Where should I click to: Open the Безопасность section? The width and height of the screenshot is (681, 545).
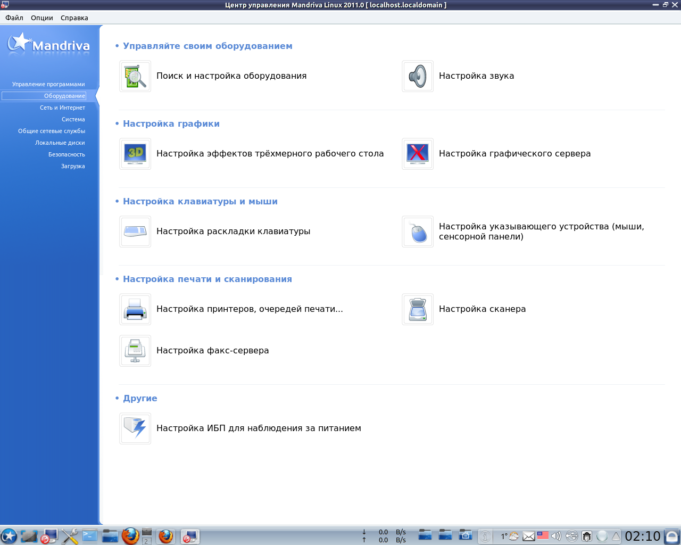click(x=67, y=154)
